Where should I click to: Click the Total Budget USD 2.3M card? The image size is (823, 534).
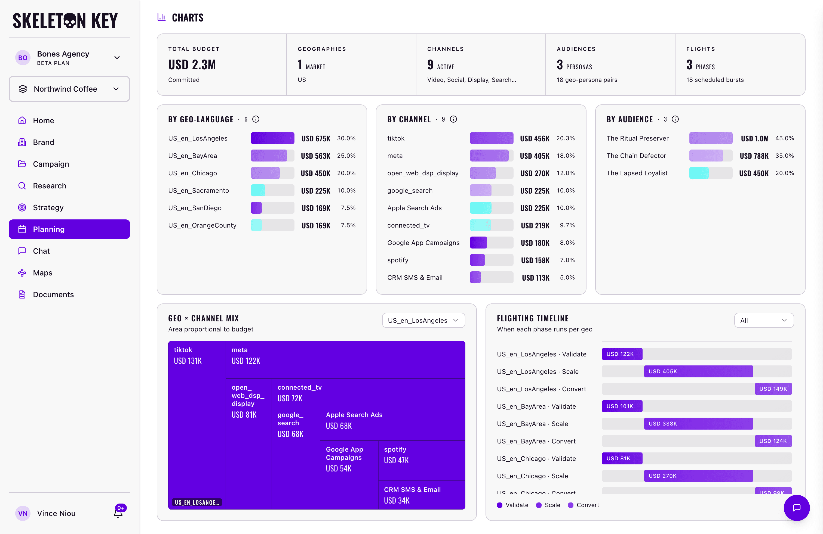click(222, 65)
